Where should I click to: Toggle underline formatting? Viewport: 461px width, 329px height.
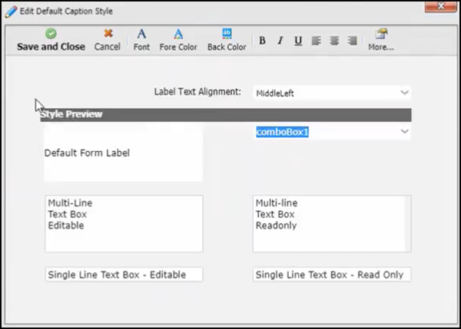pos(298,41)
